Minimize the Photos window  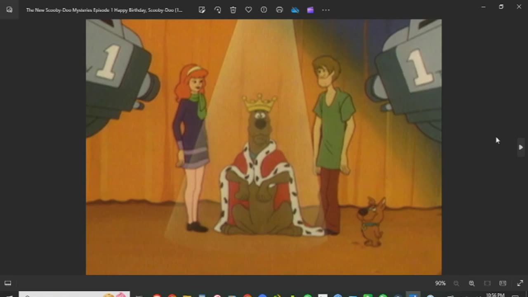coord(483,7)
